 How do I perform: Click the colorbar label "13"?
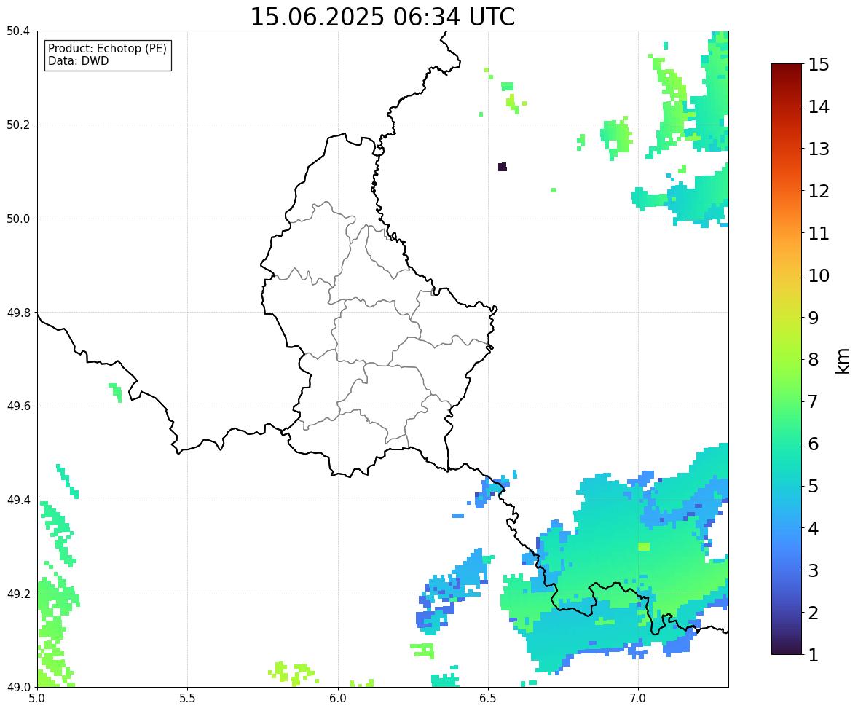pyautogui.click(x=819, y=149)
